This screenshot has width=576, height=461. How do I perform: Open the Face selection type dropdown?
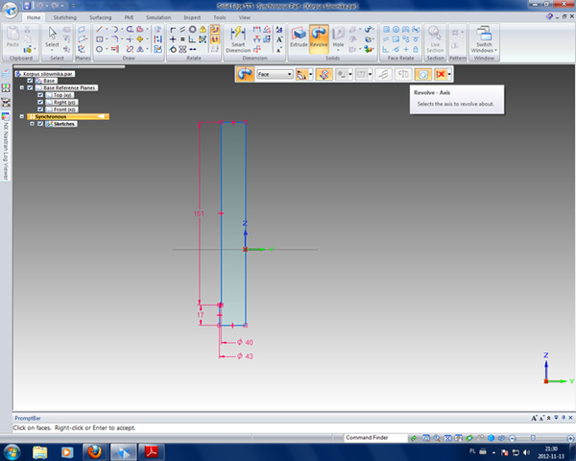[275, 74]
